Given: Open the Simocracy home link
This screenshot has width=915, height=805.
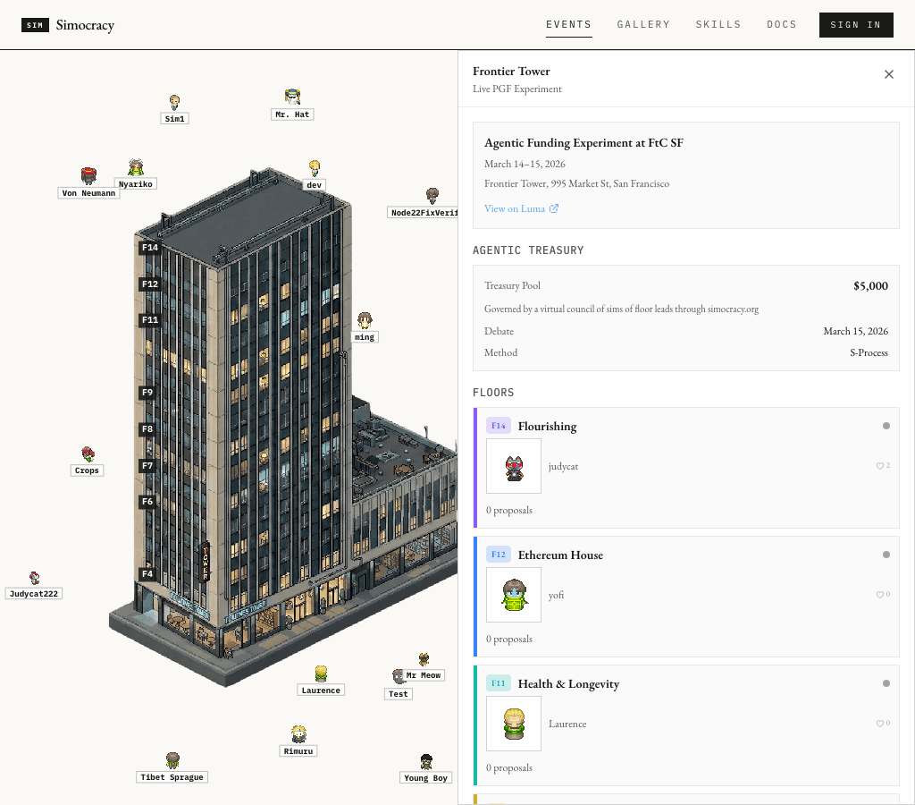Looking at the screenshot, I should [85, 25].
